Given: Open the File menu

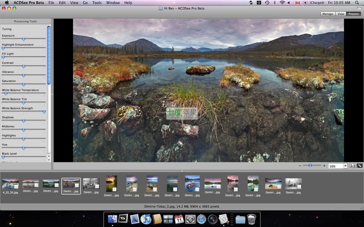Looking at the screenshot, I should (51, 3).
